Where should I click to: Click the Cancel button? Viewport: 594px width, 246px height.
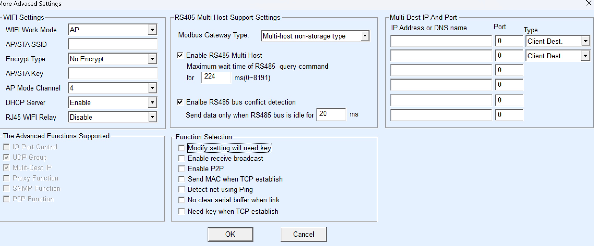coord(303,234)
